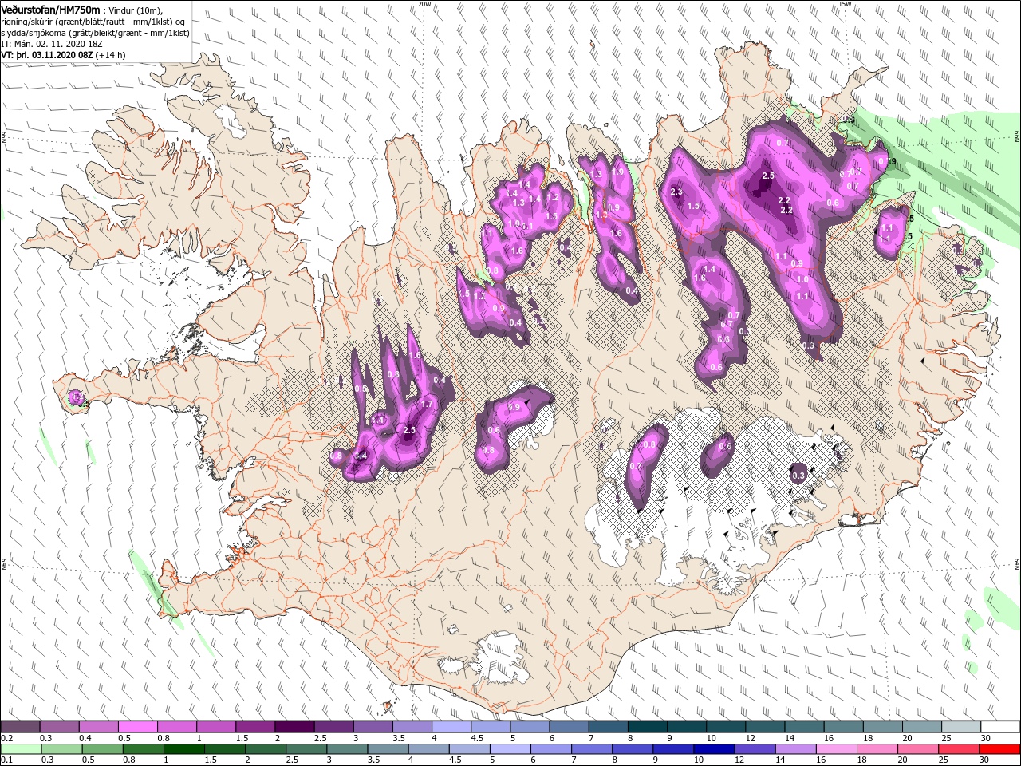The height and width of the screenshot is (766, 1021).
Task: Select the bright pink 0.5–0.8 upper-row swatch
Action: point(137,727)
